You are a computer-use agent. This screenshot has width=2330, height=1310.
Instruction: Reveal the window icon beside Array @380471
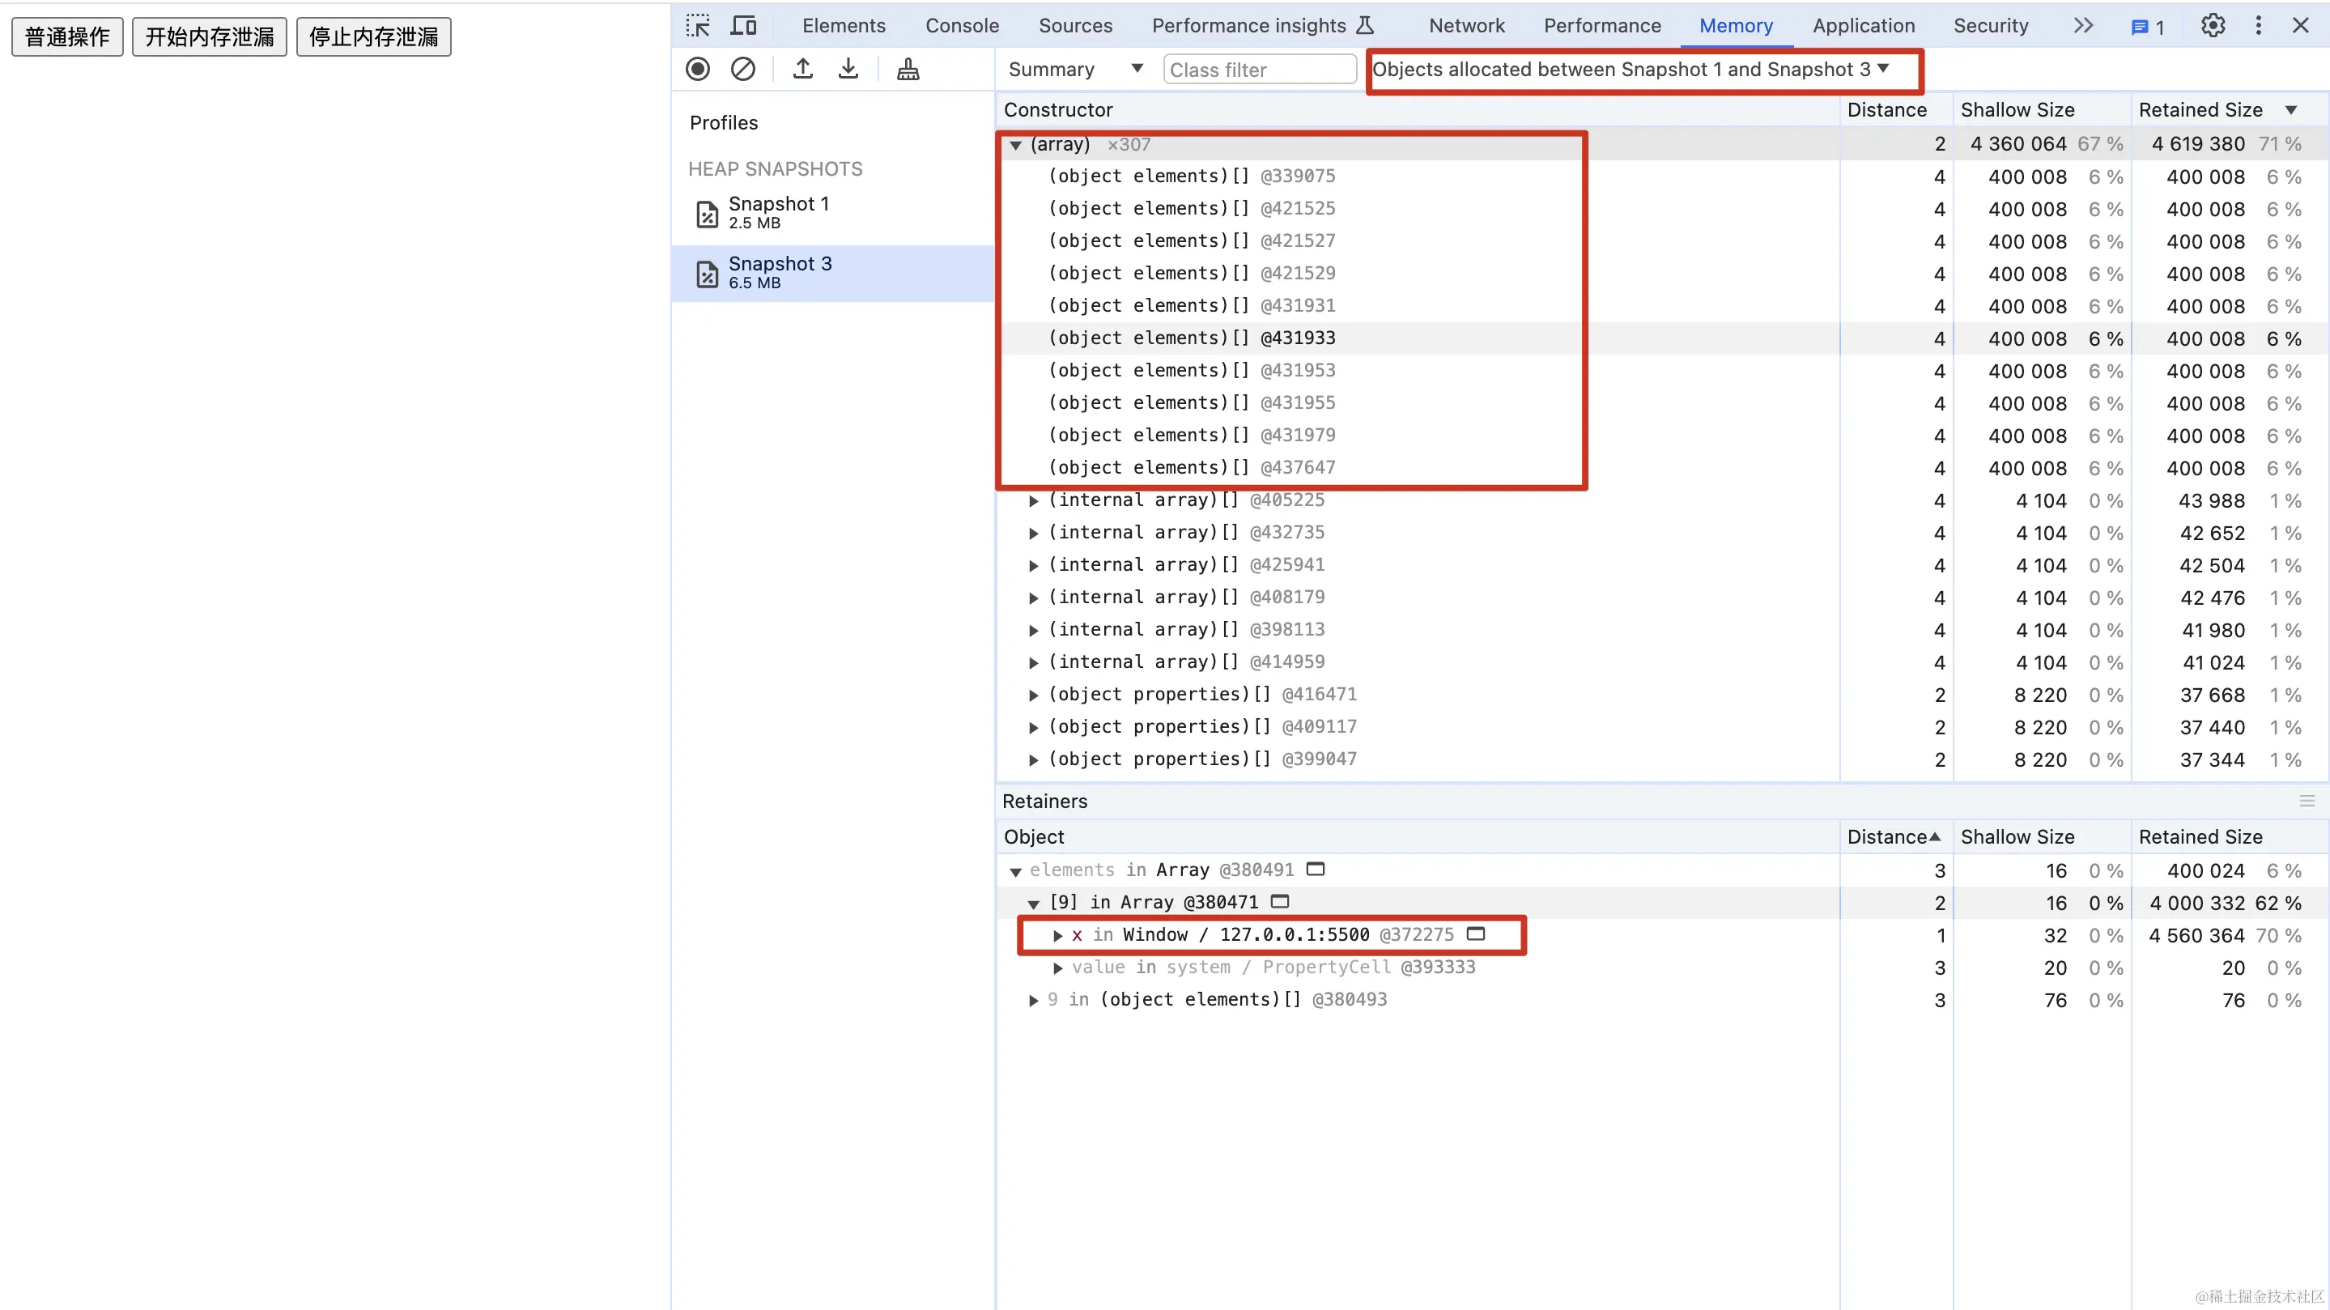click(x=1280, y=901)
